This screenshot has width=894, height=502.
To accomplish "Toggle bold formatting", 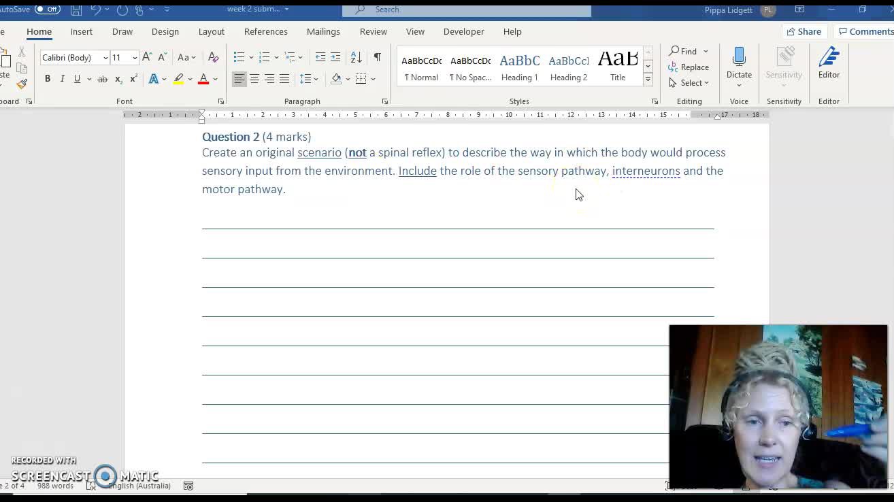I will (x=47, y=78).
